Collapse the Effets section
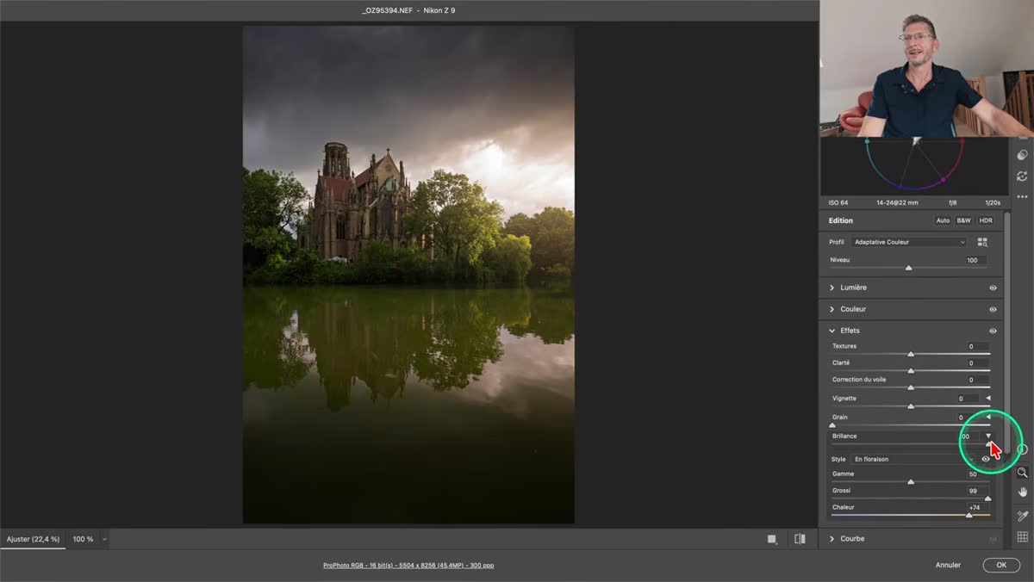This screenshot has height=582, width=1034. (832, 331)
